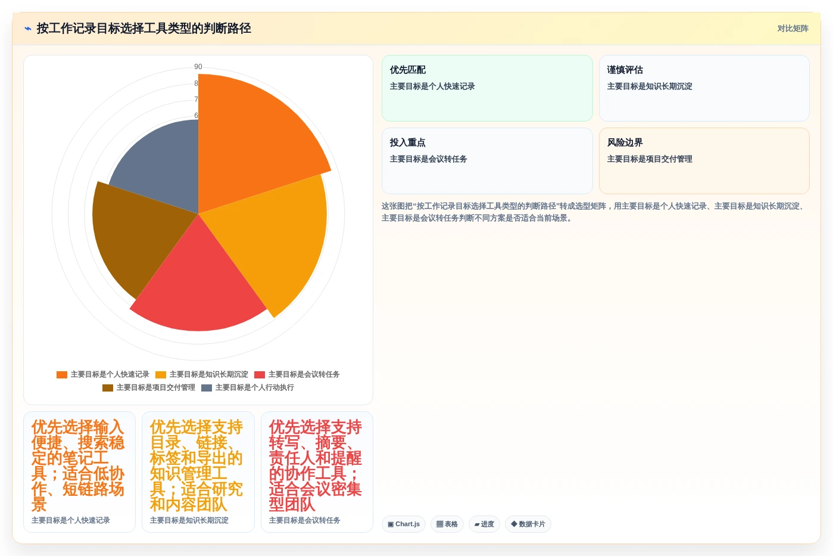This screenshot has height=556, width=833.
Task: Click 主要目标是项目交付管理 under 风险边界
Action: pos(650,160)
